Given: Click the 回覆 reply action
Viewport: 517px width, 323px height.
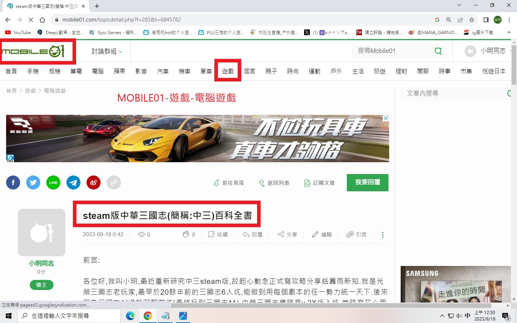Looking at the screenshot, I should pos(252,234).
